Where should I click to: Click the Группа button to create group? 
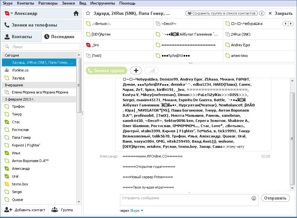tap(65, 210)
